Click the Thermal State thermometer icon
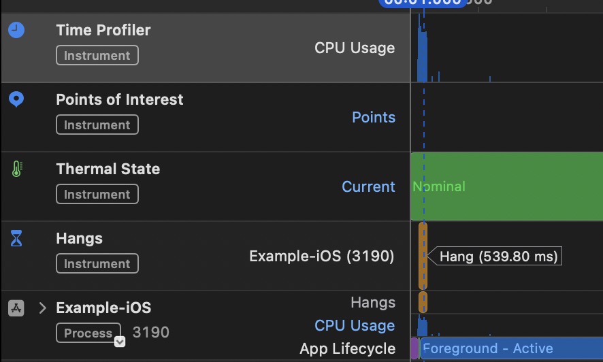The image size is (603, 362). pyautogui.click(x=17, y=169)
